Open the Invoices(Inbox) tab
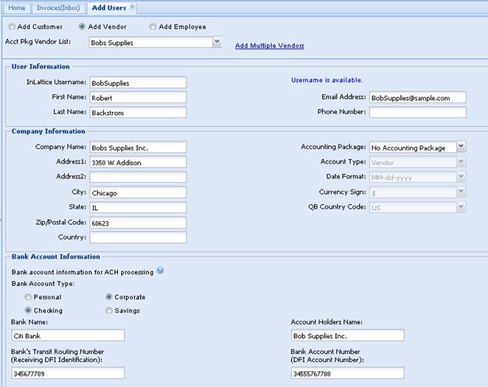Screen dimensions: 488x387 tap(58, 7)
